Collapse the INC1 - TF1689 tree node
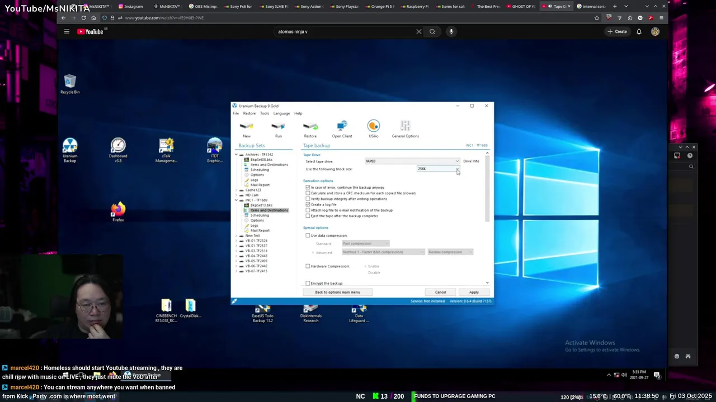The image size is (716, 402). (236, 200)
